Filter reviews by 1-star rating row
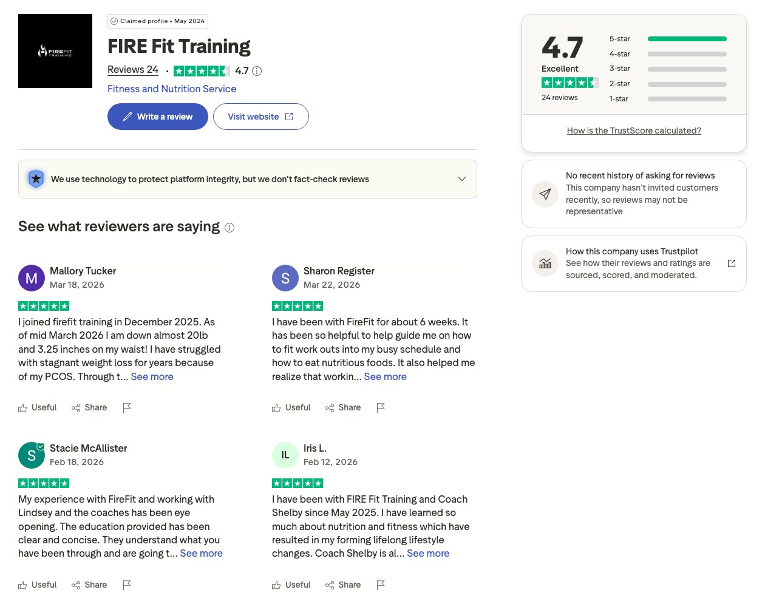765x601 pixels. click(668, 99)
